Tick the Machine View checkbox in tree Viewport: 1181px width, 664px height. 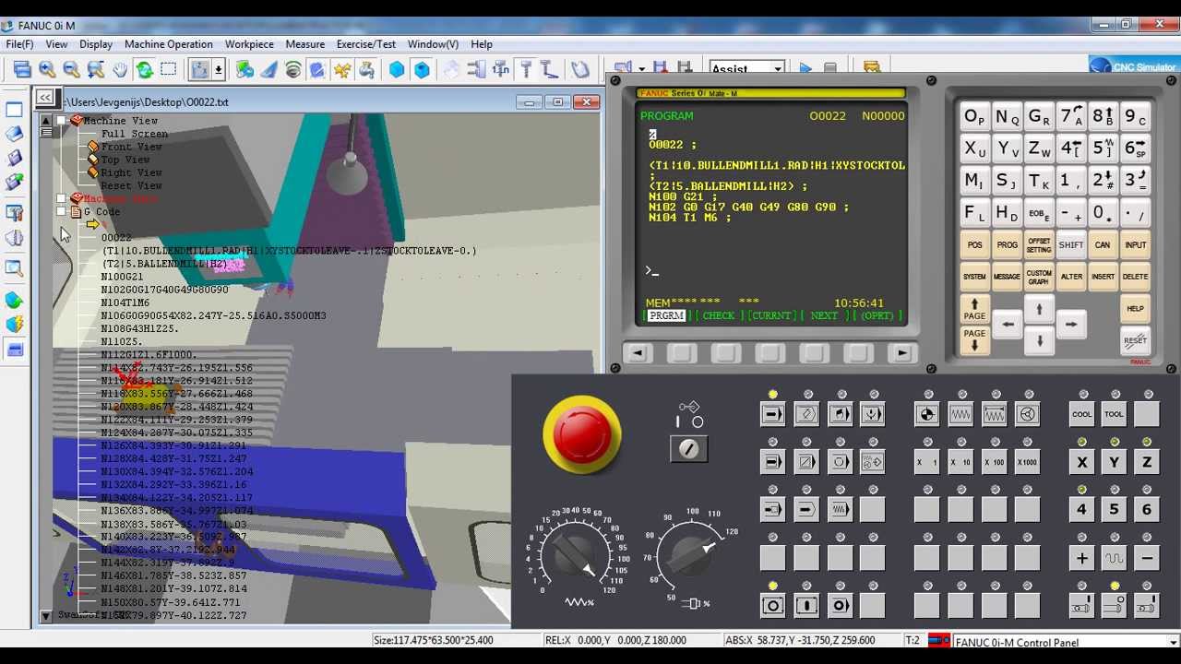pos(62,121)
